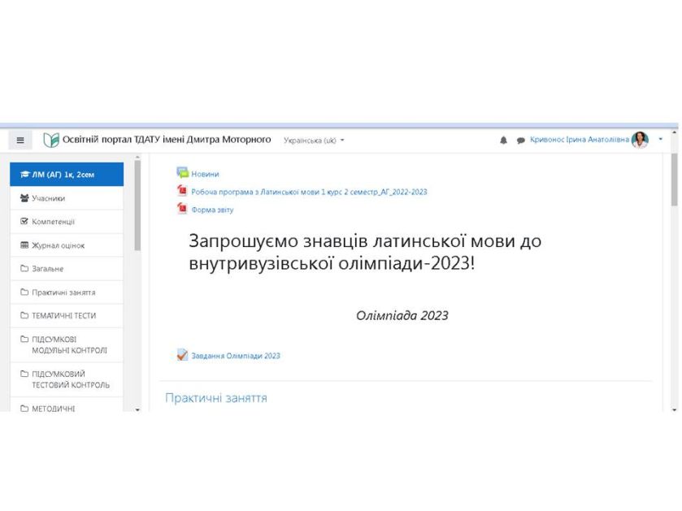
Task: Click the Компетенції checklist icon
Action: coord(24,221)
